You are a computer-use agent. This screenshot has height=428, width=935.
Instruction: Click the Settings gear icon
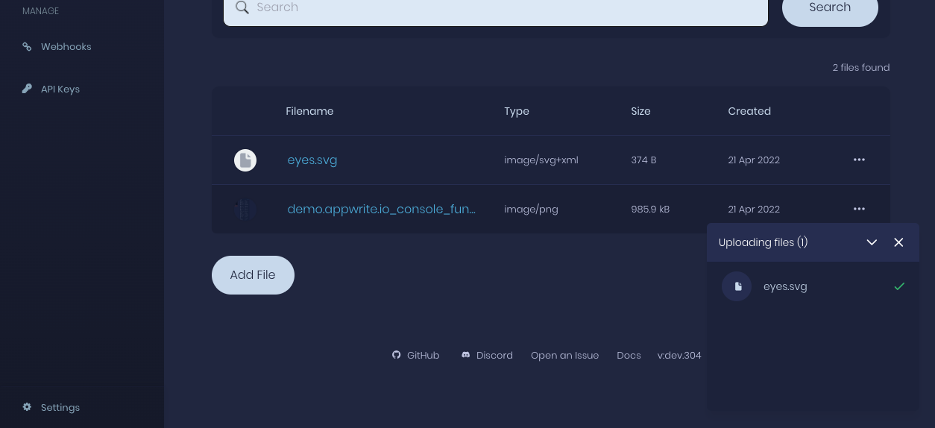click(27, 407)
